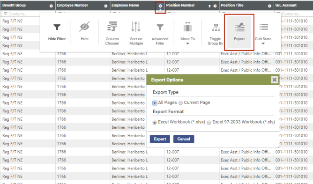Viewport: 313px width, 184px height.
Task: Click the Benefit Group filter funnel icon
Action: [6, 14]
